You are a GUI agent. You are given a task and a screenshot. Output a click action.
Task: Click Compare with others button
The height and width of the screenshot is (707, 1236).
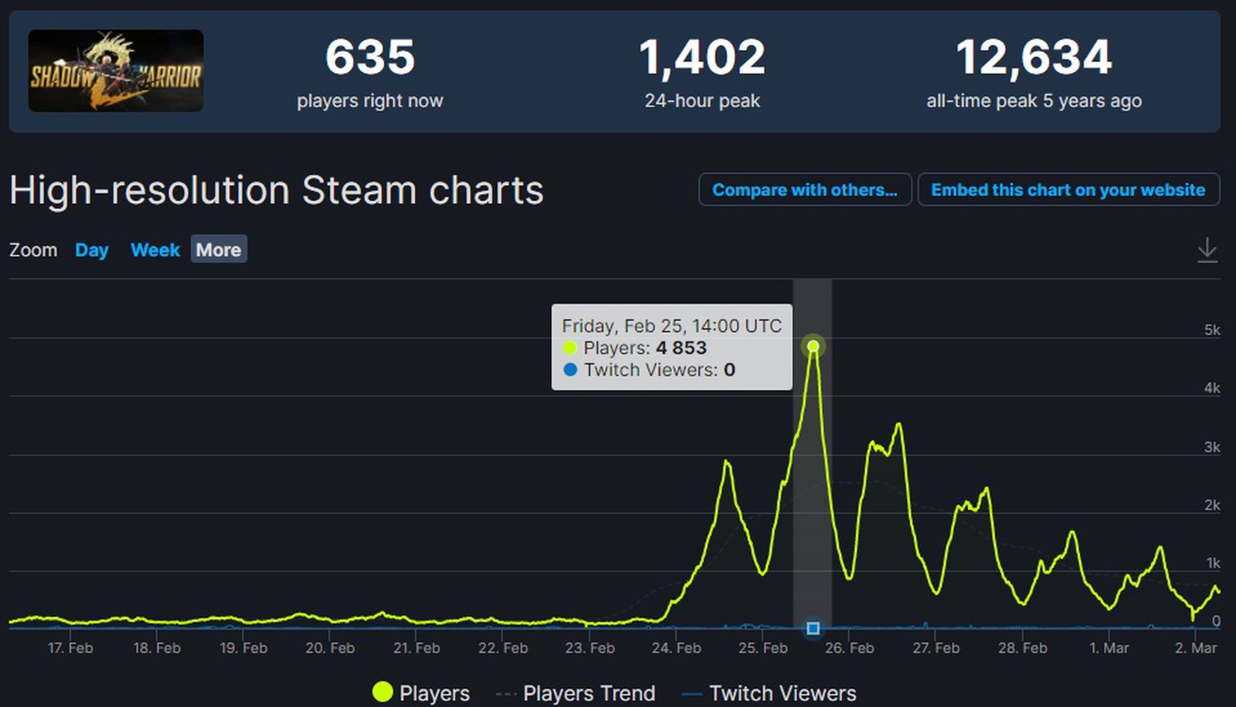point(805,190)
